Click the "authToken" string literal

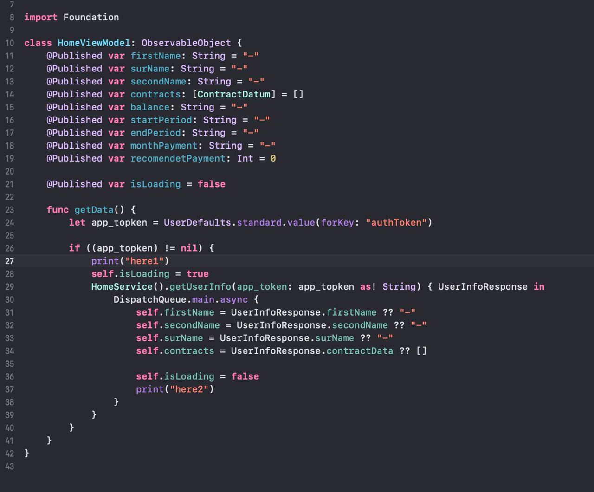tap(396, 223)
